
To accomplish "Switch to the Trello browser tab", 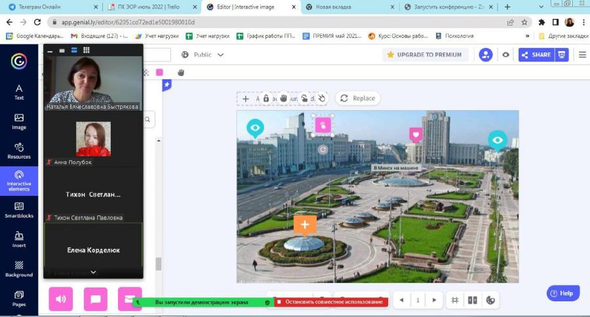I will [x=149, y=7].
